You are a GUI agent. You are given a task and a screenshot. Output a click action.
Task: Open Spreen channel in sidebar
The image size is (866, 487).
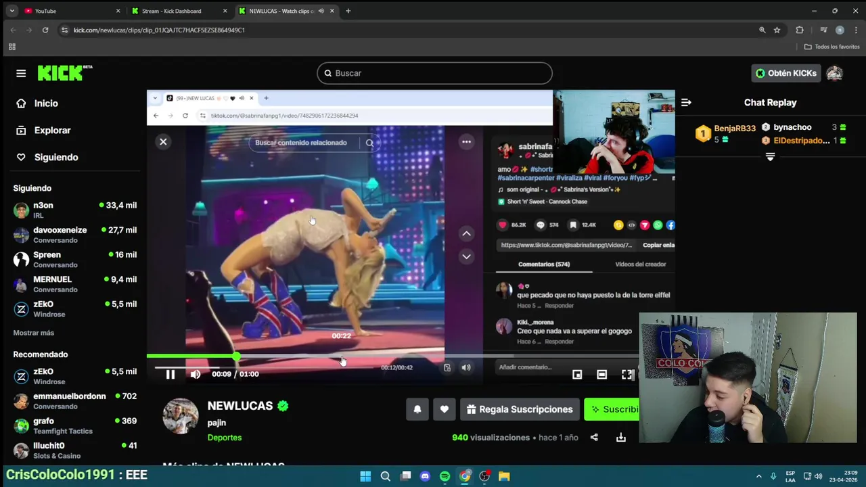coord(75,259)
